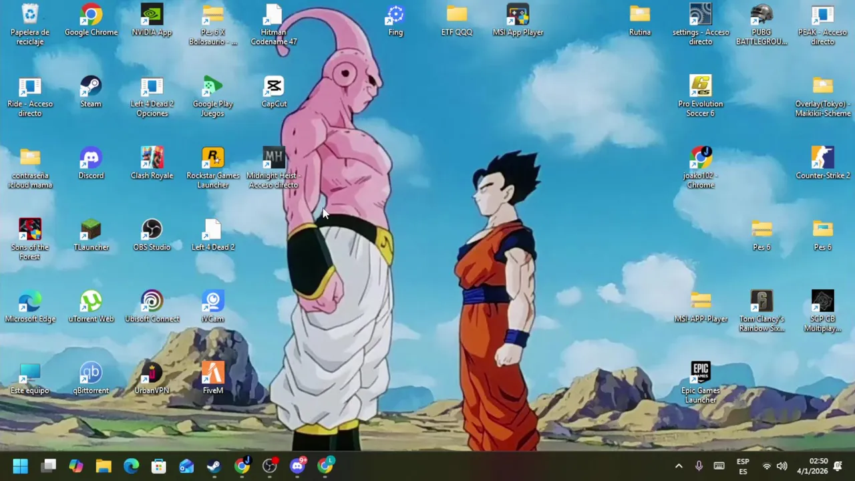Image resolution: width=855 pixels, height=481 pixels.
Task: Select the MSI-APP-Player folder
Action: (x=701, y=307)
